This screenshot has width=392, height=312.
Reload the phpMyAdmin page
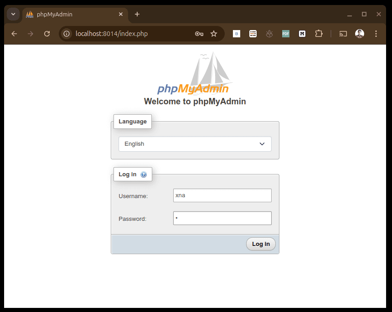(x=47, y=34)
